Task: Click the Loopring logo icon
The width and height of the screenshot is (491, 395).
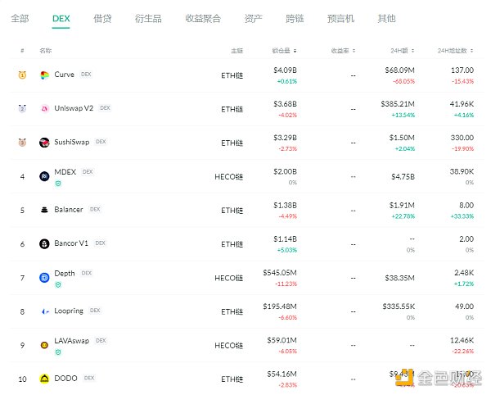Action: pos(45,311)
